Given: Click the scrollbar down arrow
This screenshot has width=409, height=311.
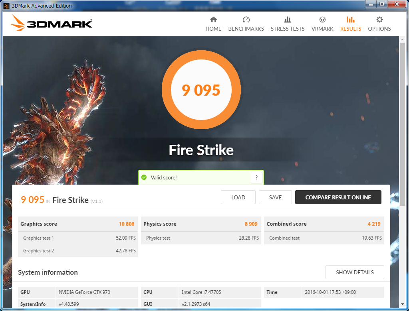Looking at the screenshot, I should [402, 304].
